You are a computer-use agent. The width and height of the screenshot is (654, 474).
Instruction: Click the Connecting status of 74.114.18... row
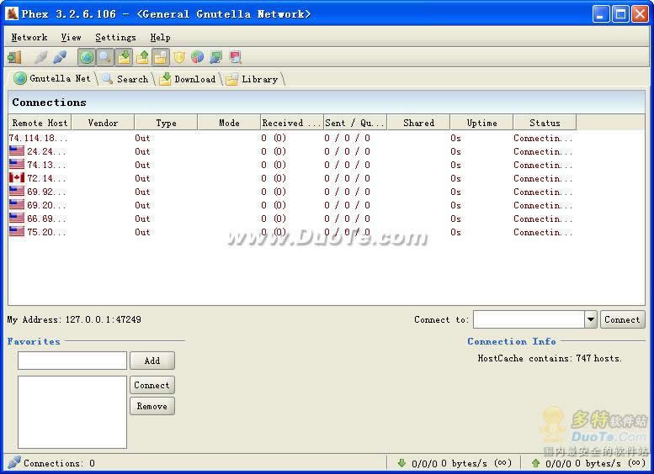click(x=543, y=138)
